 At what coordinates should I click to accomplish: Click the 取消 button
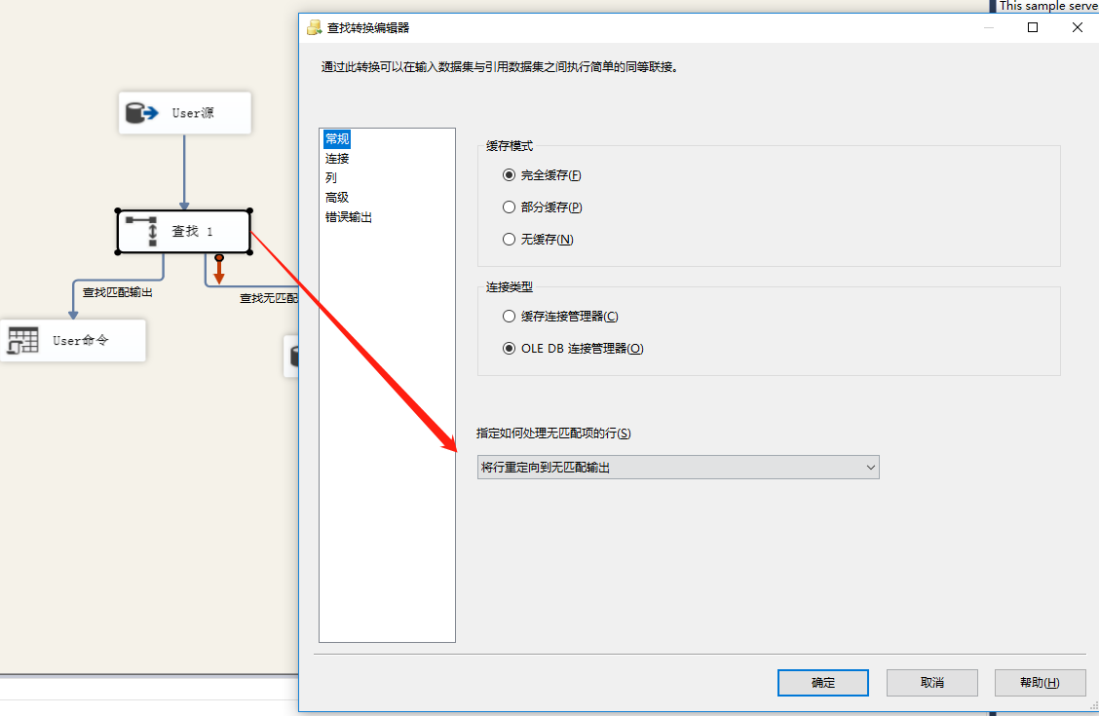(932, 682)
